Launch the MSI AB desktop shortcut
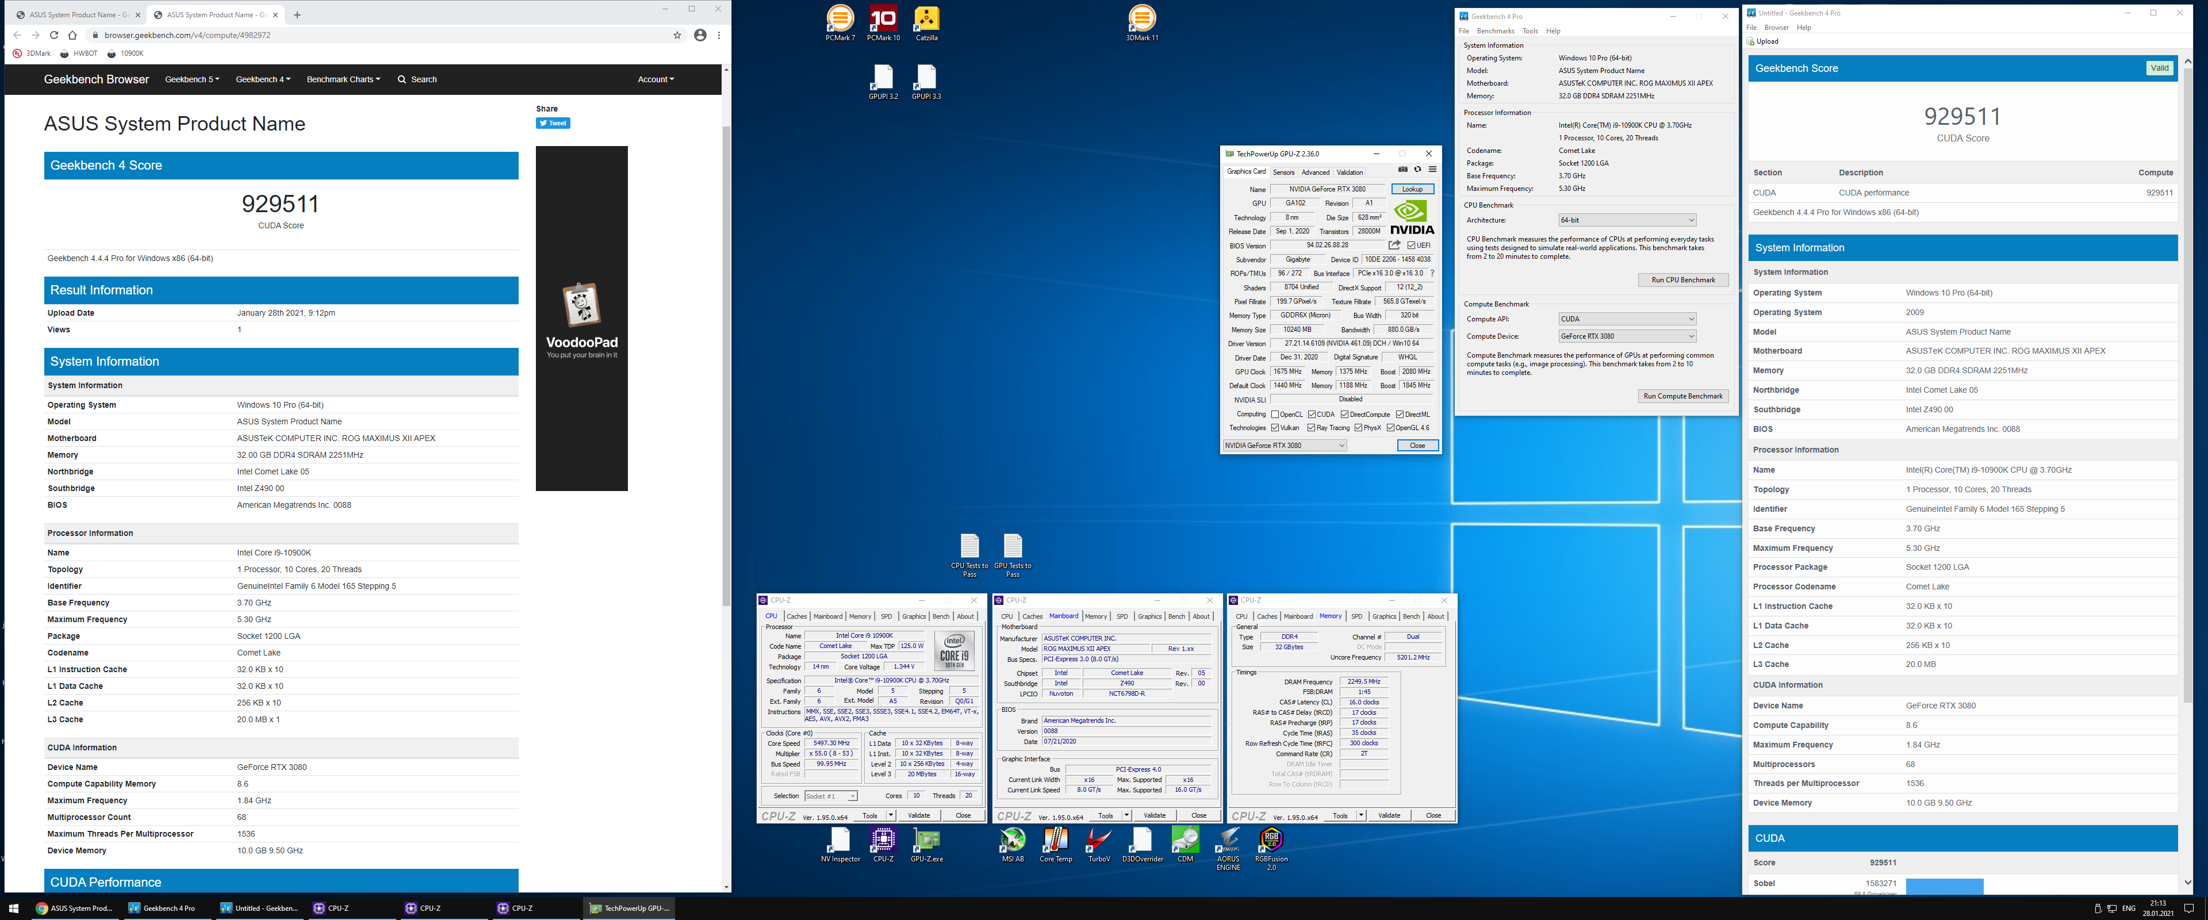Screen dimensions: 2208x920 1013,845
